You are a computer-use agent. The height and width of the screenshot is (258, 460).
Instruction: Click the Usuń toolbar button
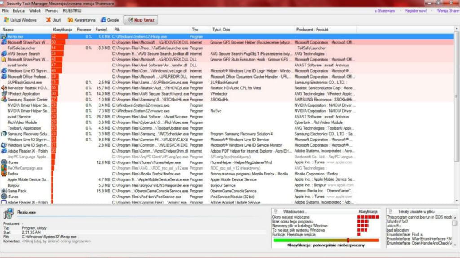click(x=53, y=20)
